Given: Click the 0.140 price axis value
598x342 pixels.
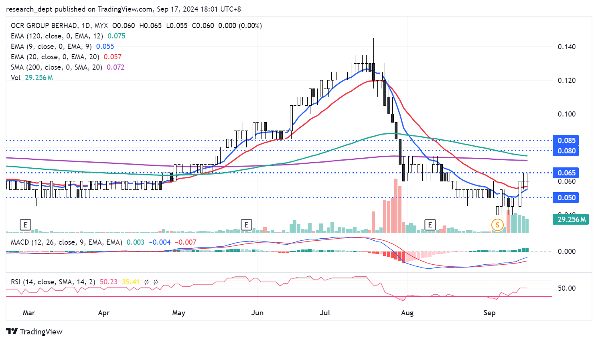Looking at the screenshot, I should [566, 47].
